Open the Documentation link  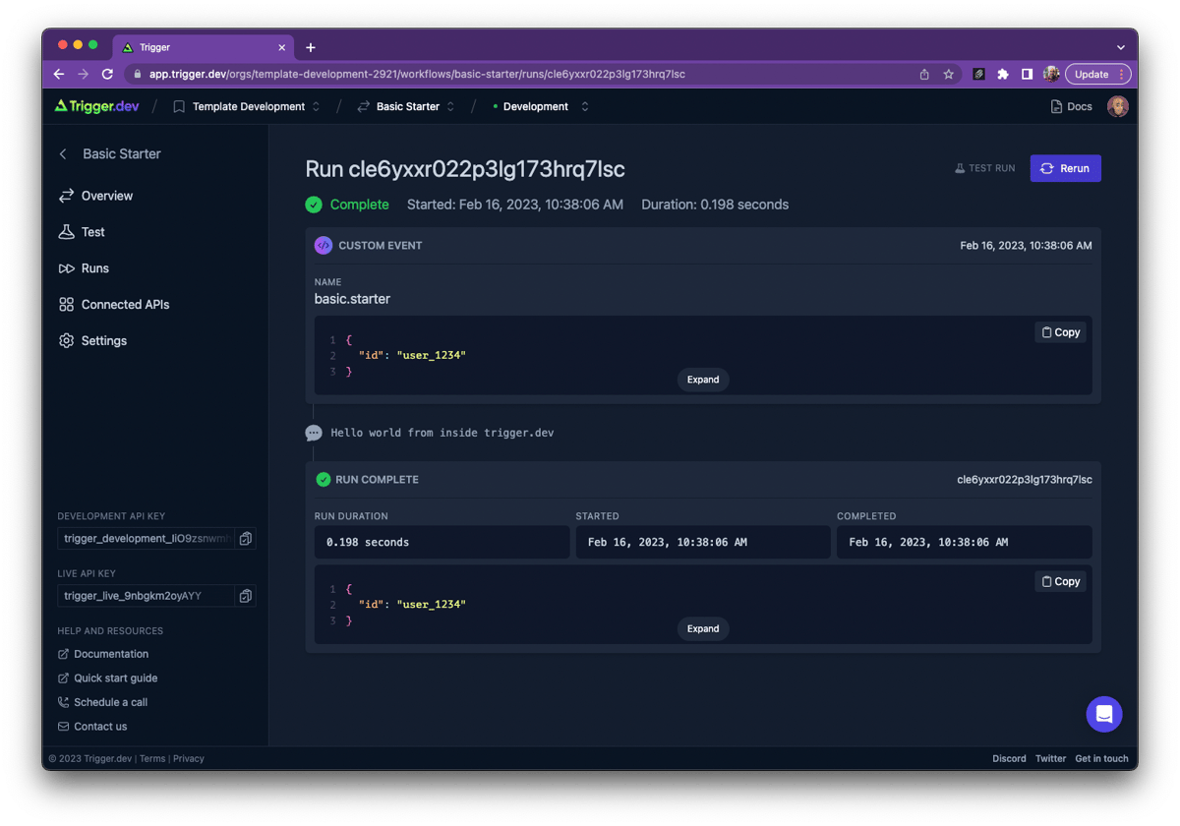pyautogui.click(x=103, y=654)
